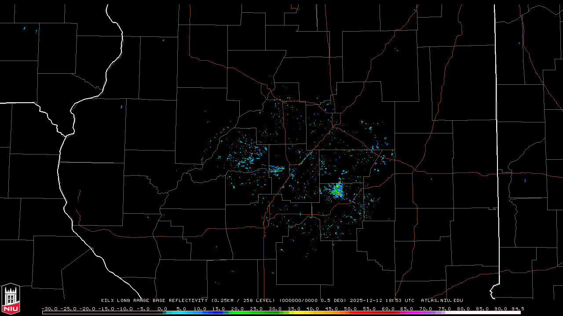563x316 pixels.
Task: Click the 50.0 label on the scale
Action: tap(350, 309)
